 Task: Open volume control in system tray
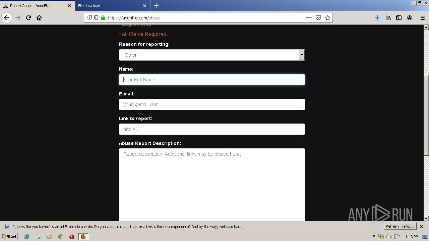tap(389, 237)
